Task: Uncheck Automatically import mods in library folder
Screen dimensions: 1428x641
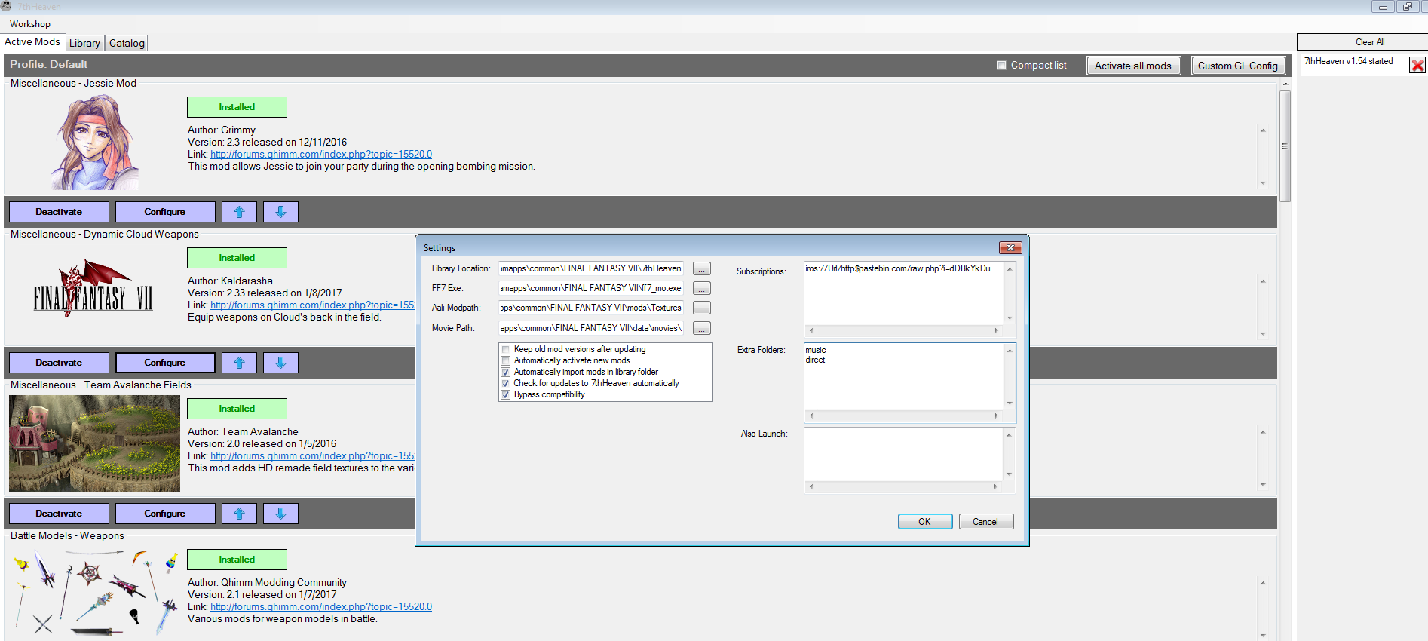Action: (506, 373)
